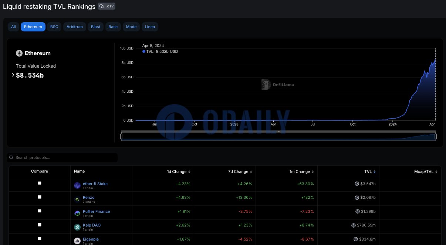Click the Kelp DAO logo icon
Viewport: 446px width, 245px height.
click(77, 227)
